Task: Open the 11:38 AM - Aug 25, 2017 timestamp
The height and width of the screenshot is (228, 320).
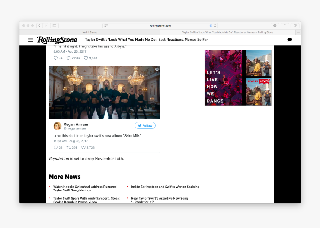Action: [71, 141]
